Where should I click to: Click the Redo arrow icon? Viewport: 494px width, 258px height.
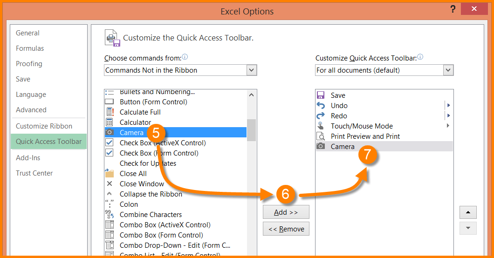coord(321,116)
